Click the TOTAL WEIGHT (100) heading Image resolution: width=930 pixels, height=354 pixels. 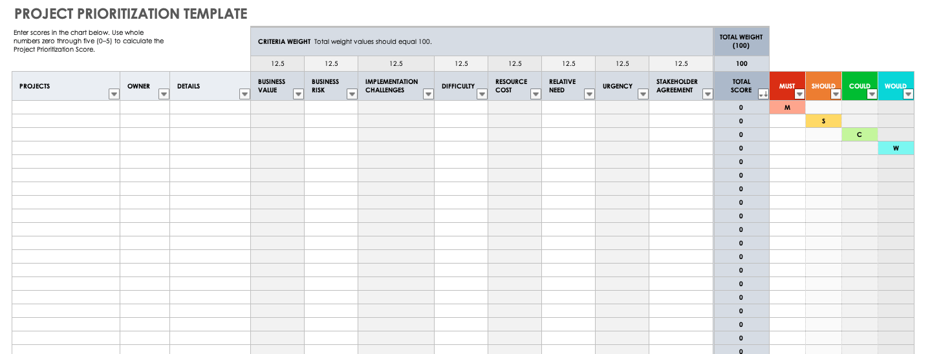[x=741, y=41]
